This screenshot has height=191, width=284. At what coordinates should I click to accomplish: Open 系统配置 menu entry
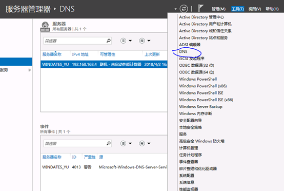(x=187, y=176)
